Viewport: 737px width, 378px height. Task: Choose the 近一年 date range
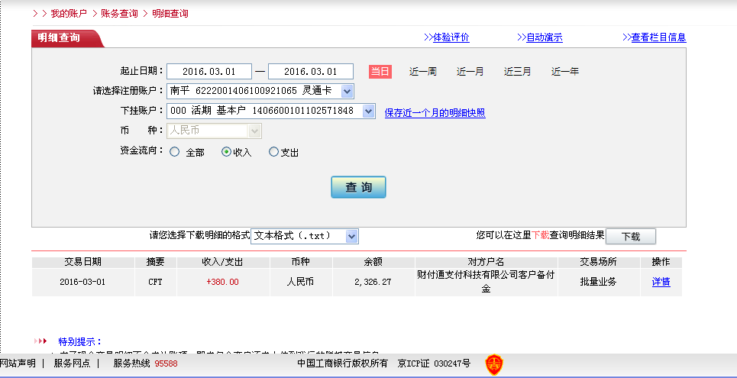click(565, 72)
